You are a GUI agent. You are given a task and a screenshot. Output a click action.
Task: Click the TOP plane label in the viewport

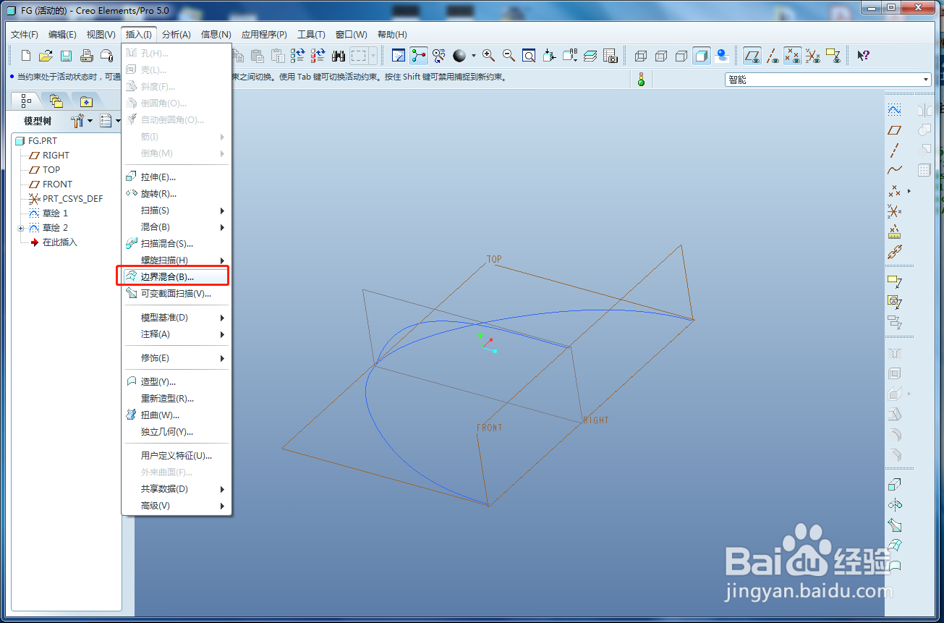click(x=494, y=259)
